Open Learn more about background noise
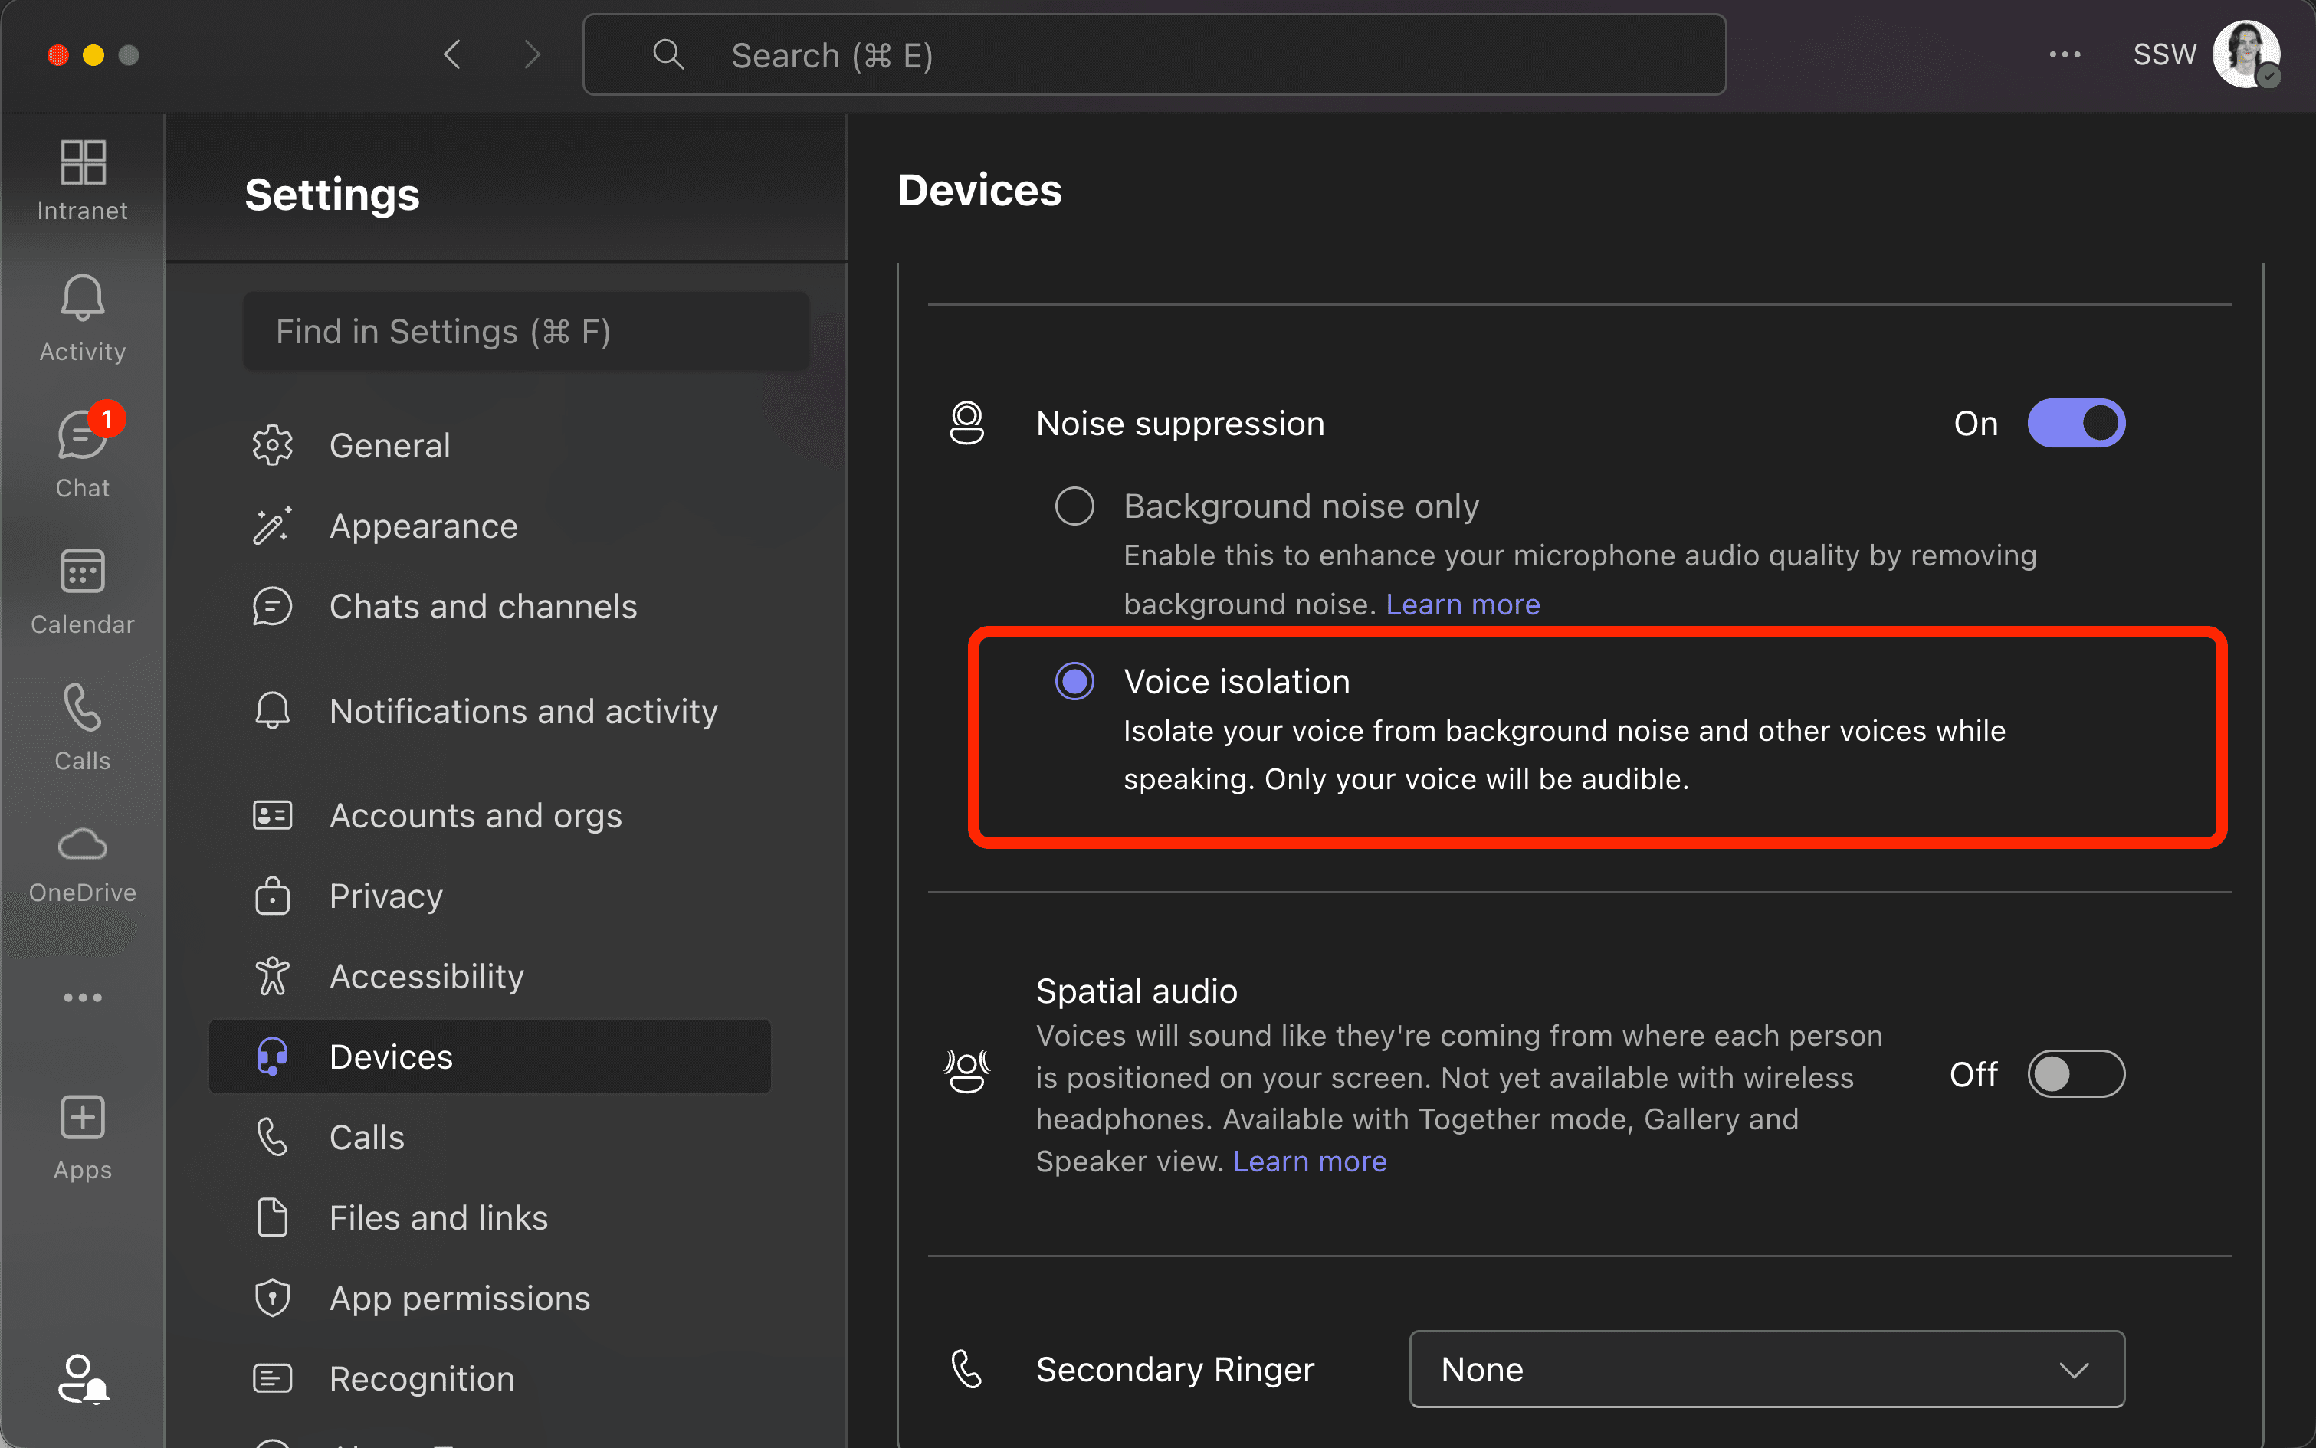 (x=1462, y=604)
